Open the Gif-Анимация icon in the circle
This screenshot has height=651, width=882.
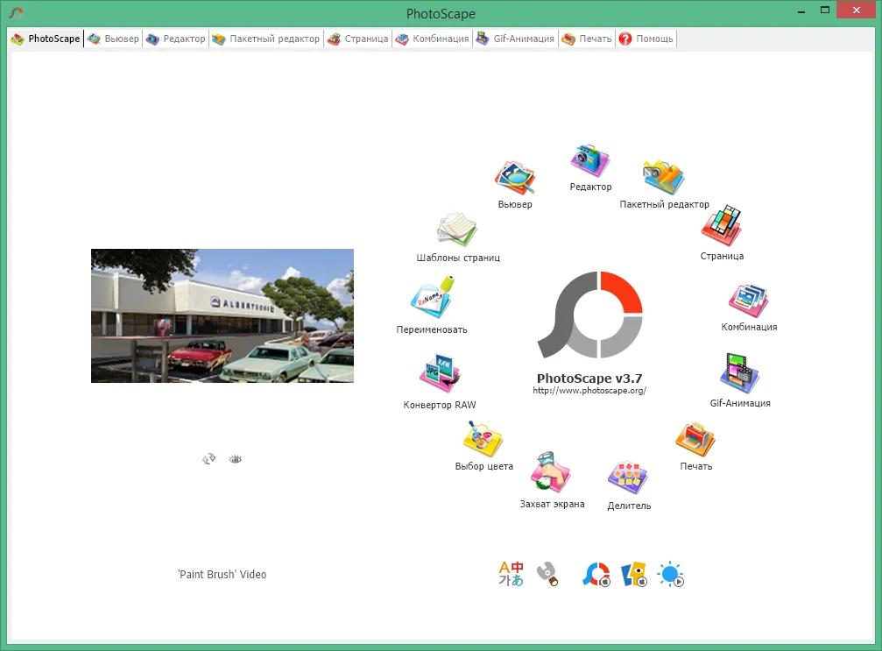739,373
